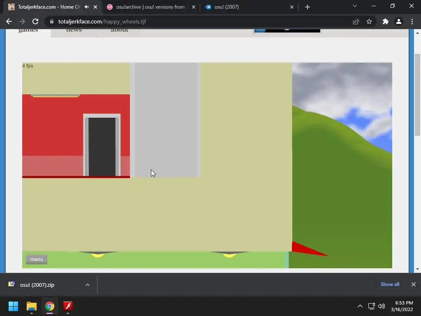Bookmark this page with the star
This screenshot has height=316, width=421.
pyautogui.click(x=369, y=21)
